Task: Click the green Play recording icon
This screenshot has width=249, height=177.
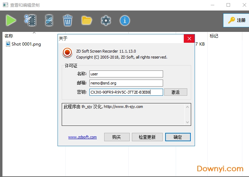Action: [11, 20]
